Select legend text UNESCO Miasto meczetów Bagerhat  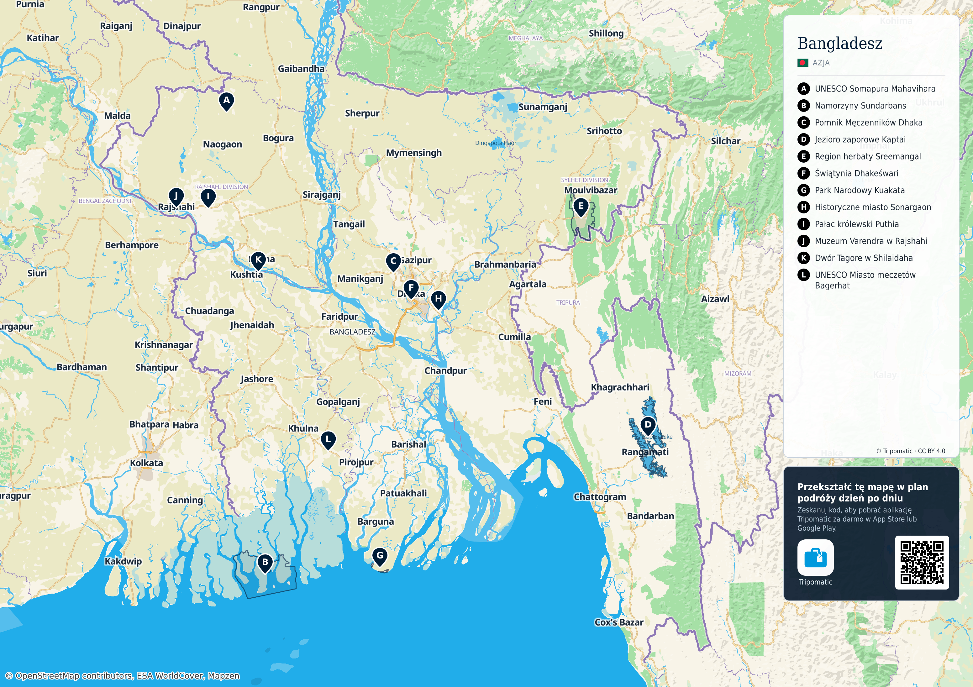click(865, 280)
